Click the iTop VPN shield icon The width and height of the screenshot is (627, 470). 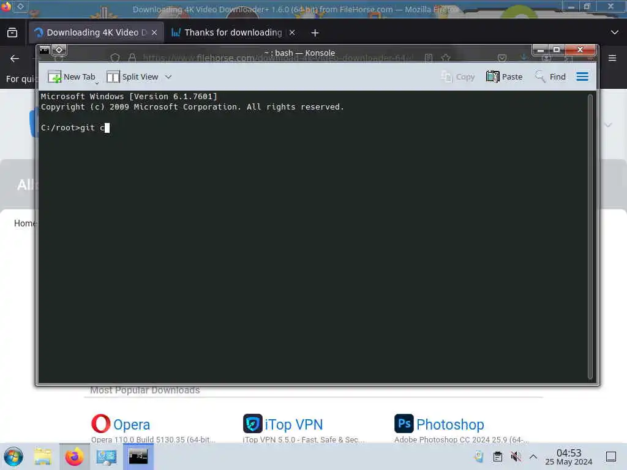(x=253, y=423)
